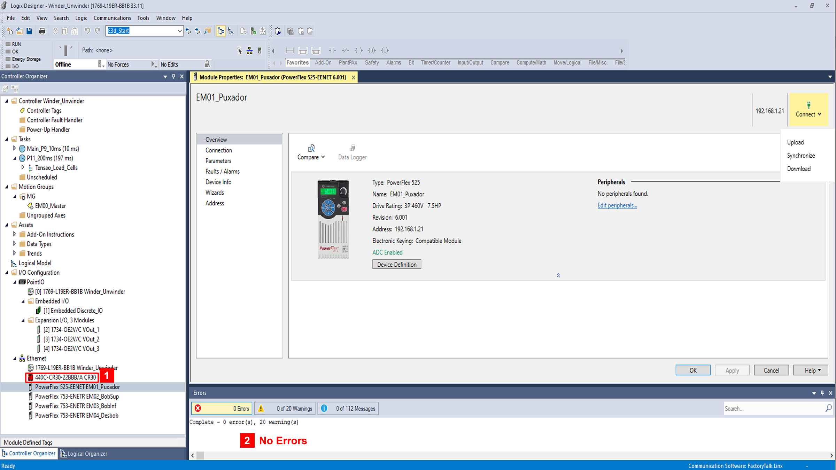
Task: Expand the Controller Winder_Unwinder root node
Action: pos(6,100)
